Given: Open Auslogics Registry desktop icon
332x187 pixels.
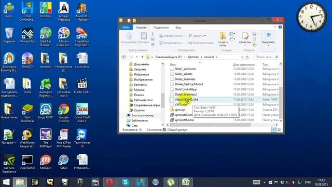Looking at the screenshot, I should (46, 88).
